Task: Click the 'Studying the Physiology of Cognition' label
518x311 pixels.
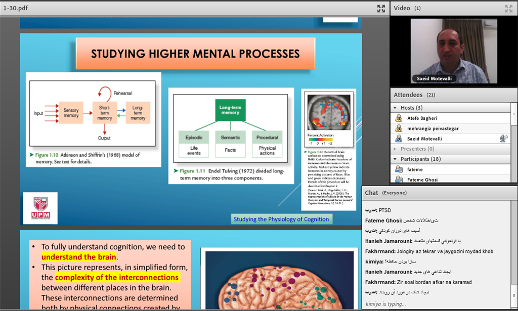Action: [x=281, y=219]
